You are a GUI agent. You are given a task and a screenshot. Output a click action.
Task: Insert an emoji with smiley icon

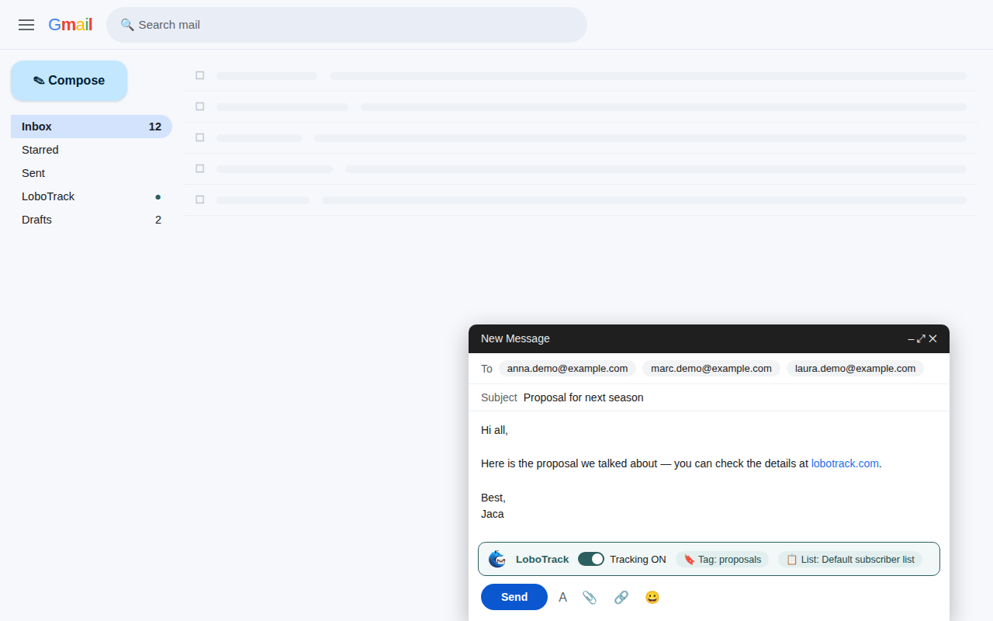click(652, 597)
